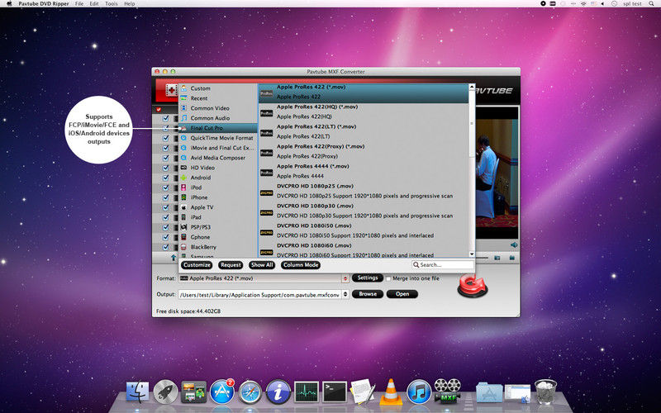Toggle Merge into one file checkbox
Viewport: 661px width, 413px height.
(388, 279)
